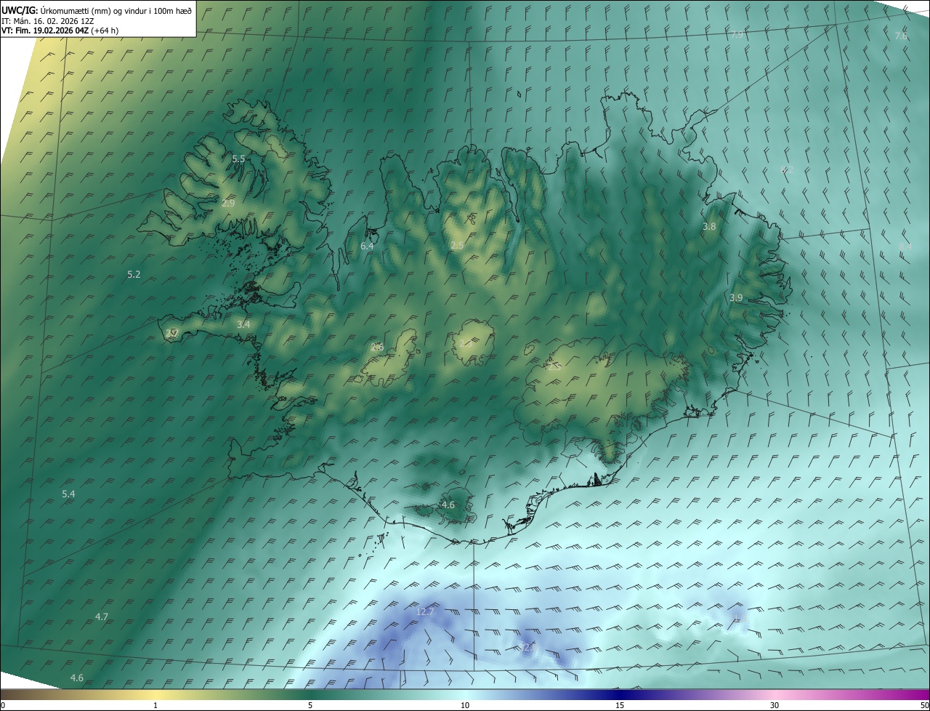Click the legend tick label 50
Image resolution: width=930 pixels, height=711 pixels.
click(925, 705)
